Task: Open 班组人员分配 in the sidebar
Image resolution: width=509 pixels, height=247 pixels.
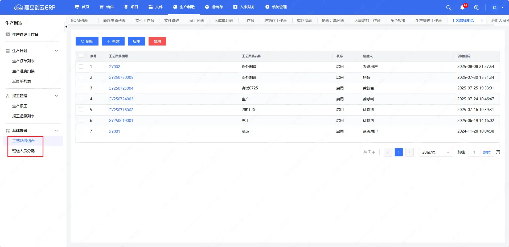Action: pyautogui.click(x=23, y=151)
